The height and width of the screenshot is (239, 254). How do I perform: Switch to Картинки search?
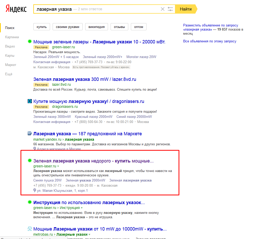click(x=12, y=37)
